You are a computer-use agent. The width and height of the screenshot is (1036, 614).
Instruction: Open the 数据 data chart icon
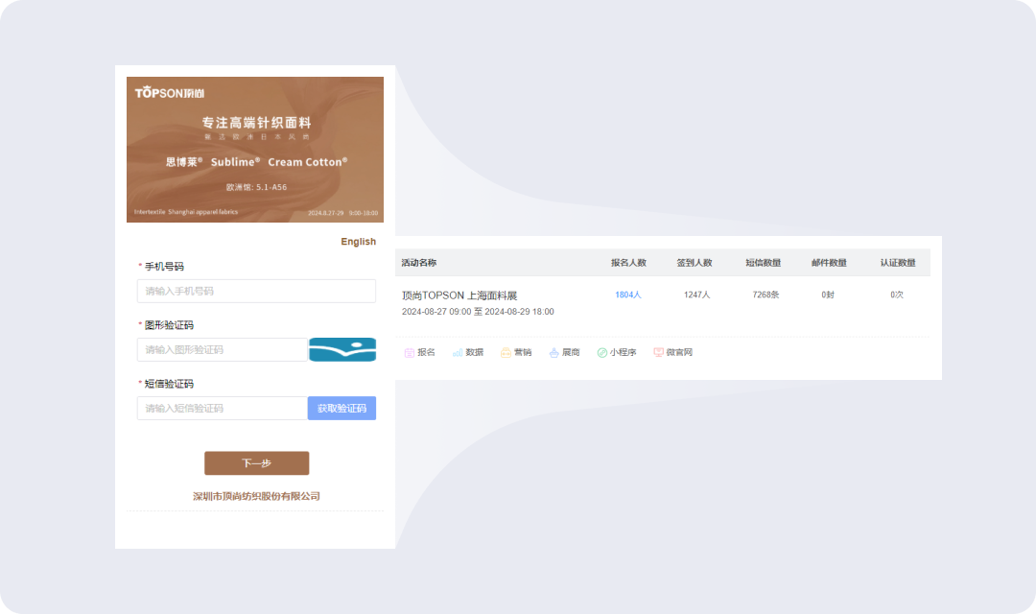pyautogui.click(x=458, y=353)
